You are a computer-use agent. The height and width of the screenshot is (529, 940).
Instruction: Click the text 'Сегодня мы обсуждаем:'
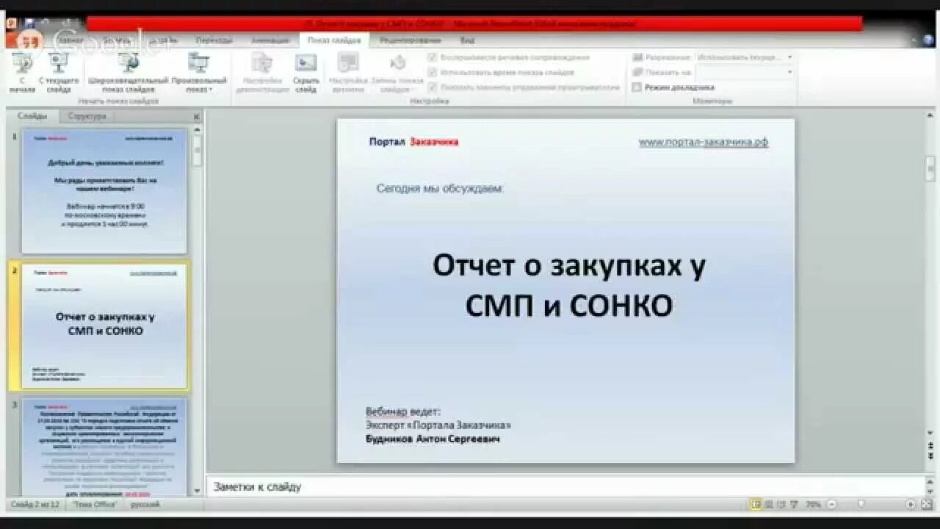click(440, 188)
